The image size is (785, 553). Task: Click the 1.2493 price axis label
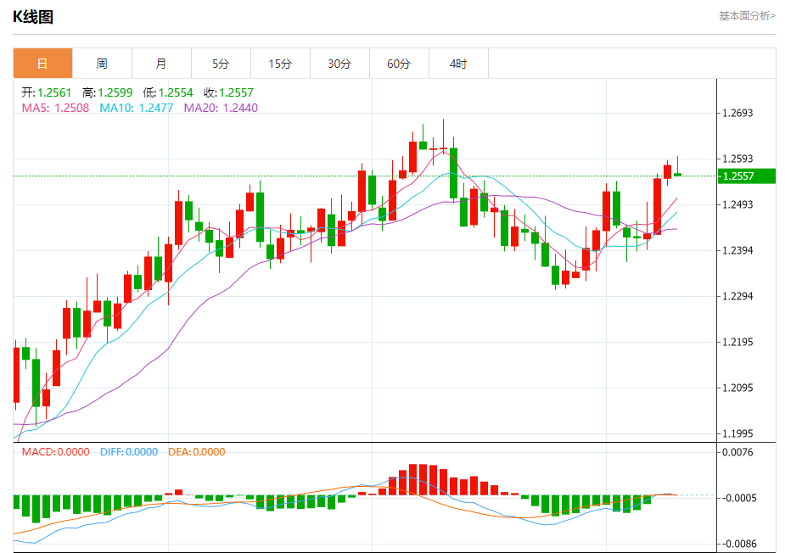[x=737, y=204]
